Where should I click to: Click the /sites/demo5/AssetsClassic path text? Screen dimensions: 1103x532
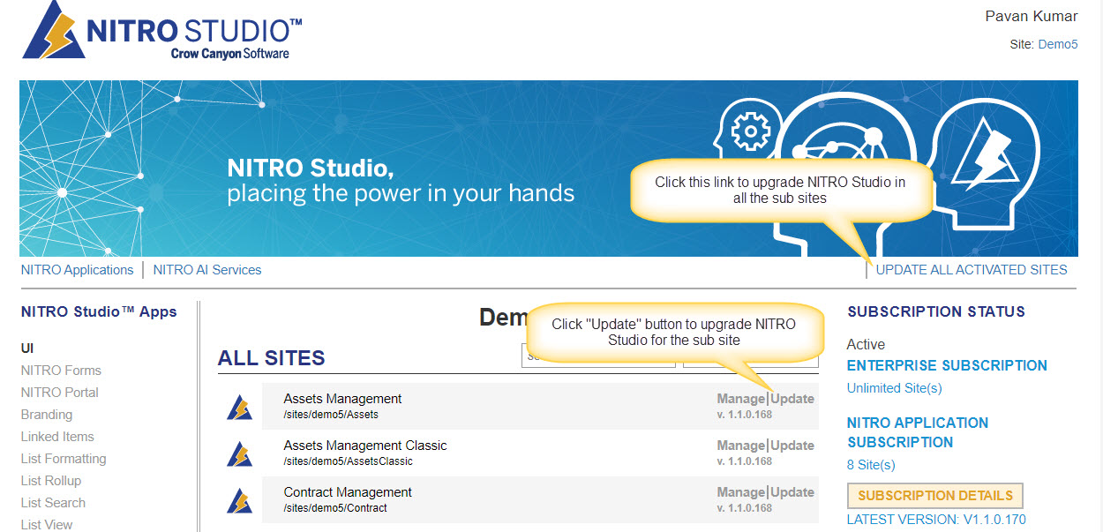point(348,461)
